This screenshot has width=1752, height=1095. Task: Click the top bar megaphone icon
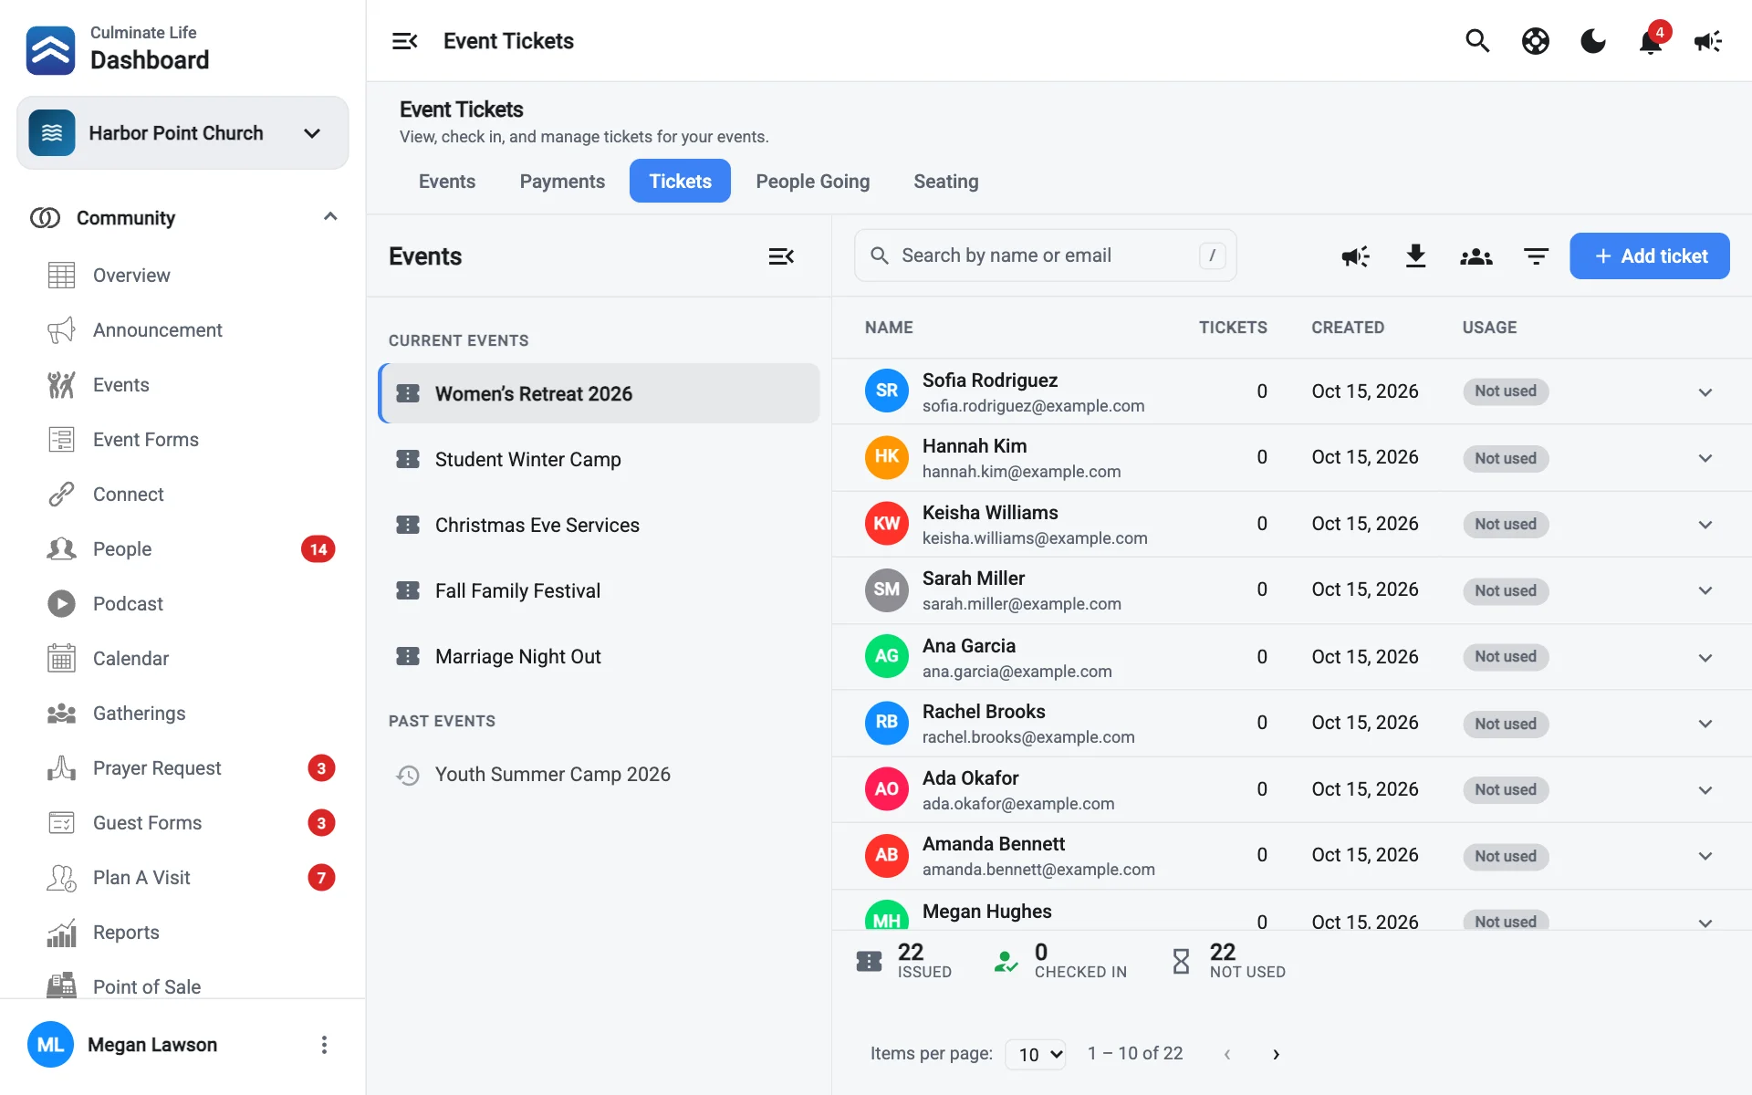pyautogui.click(x=1707, y=41)
